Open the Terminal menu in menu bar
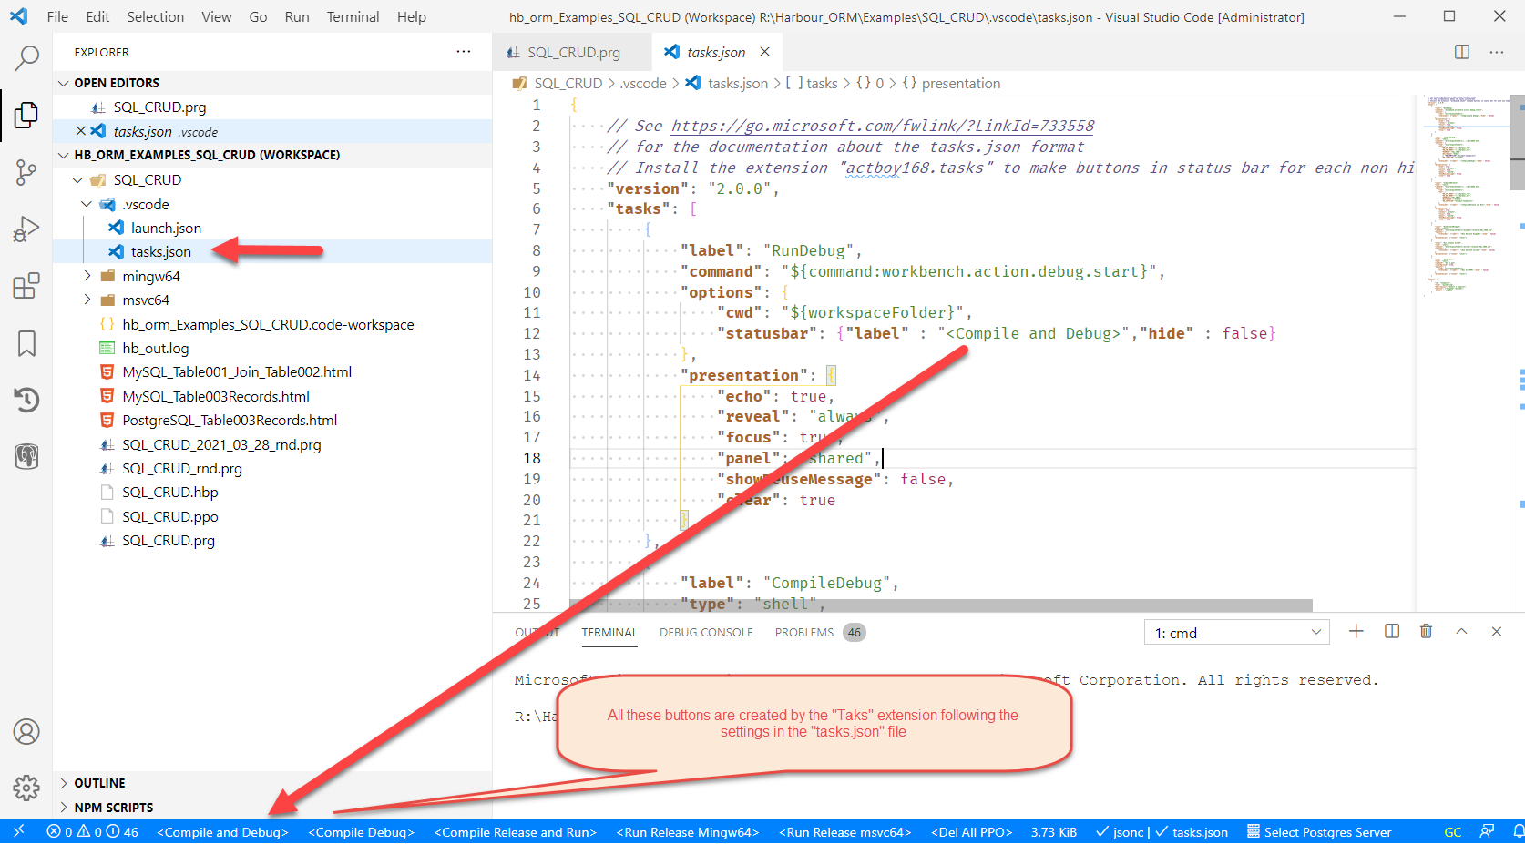The height and width of the screenshot is (844, 1525). 353,16
